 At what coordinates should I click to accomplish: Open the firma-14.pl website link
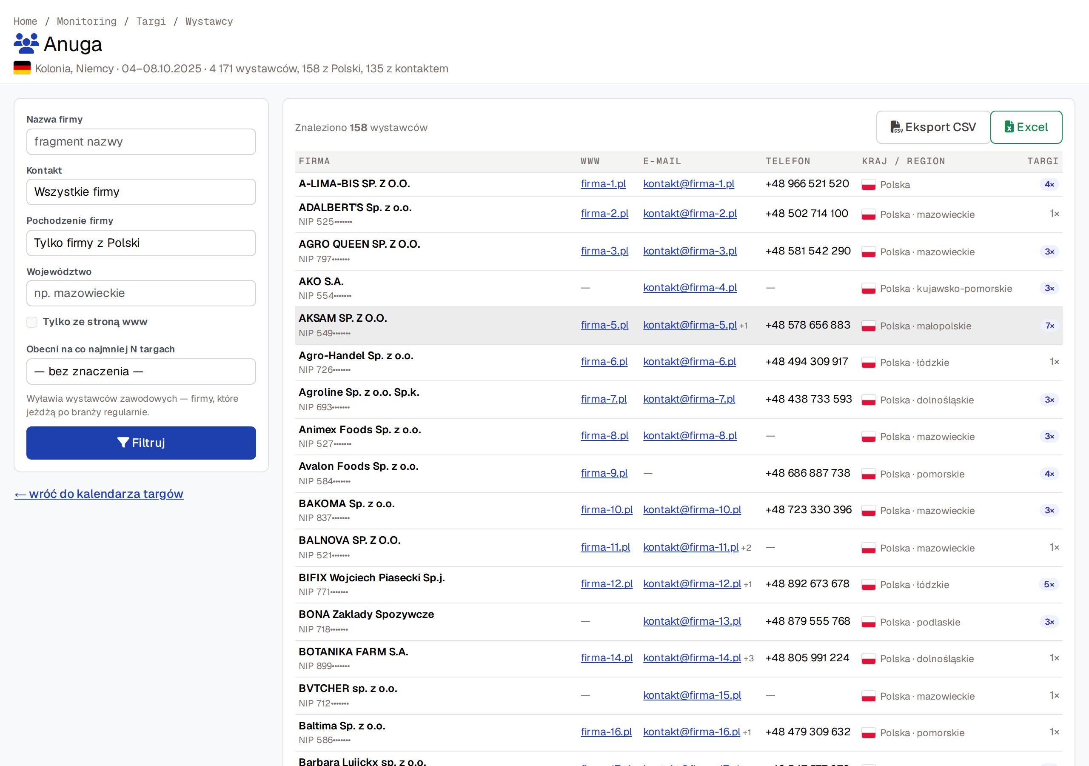[x=607, y=658]
